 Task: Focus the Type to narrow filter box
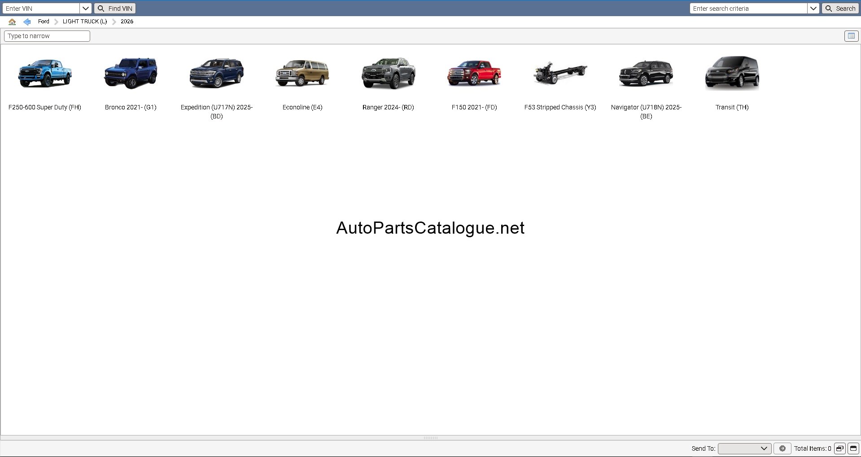[x=47, y=36]
